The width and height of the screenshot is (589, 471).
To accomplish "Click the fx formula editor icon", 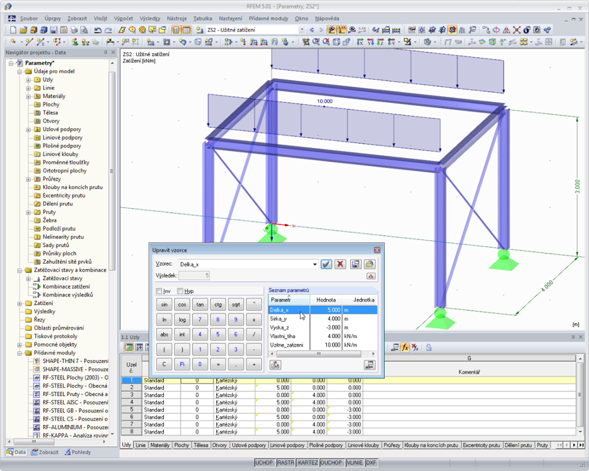I will point(404,347).
